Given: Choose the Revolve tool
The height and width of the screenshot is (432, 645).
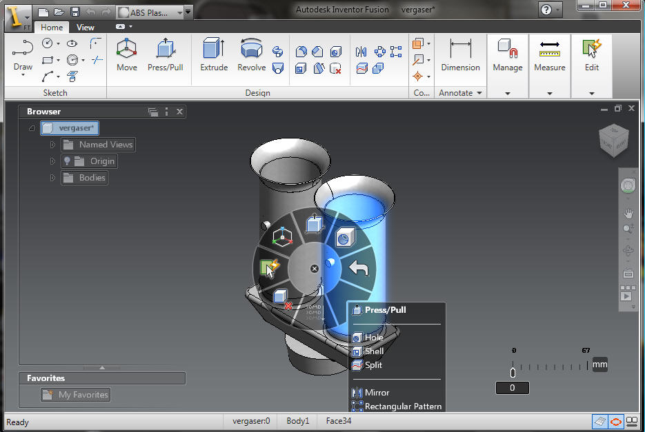Looking at the screenshot, I should tap(251, 54).
